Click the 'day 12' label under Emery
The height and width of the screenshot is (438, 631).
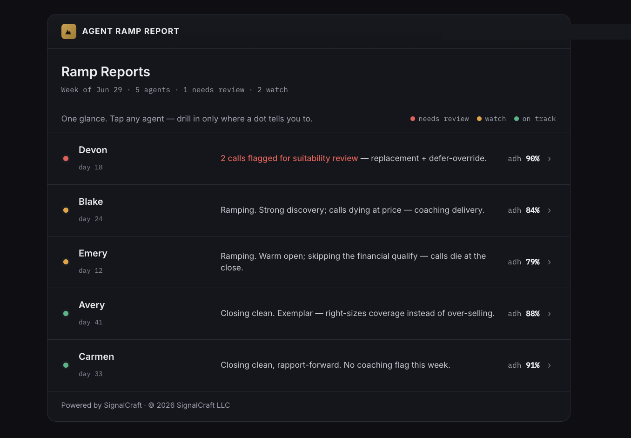(x=91, y=270)
